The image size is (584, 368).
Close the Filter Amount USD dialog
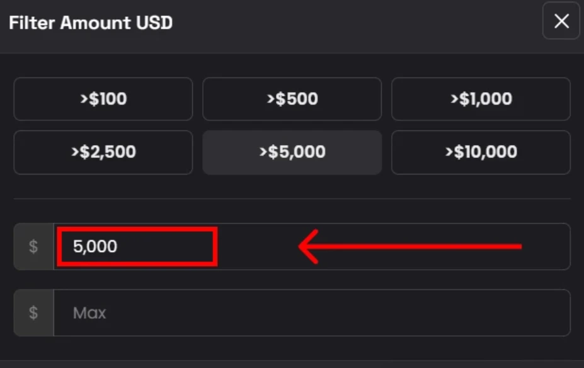561,22
